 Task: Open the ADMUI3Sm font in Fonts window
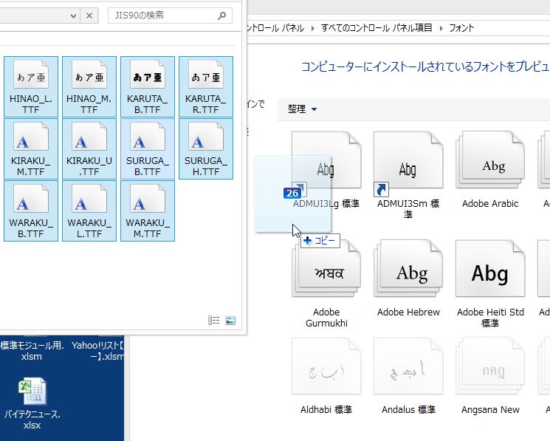(408, 175)
